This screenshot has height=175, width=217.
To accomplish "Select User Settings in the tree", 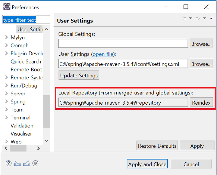I will [30, 29].
